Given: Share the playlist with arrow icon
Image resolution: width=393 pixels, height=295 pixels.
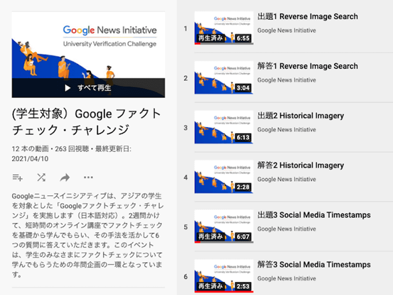Looking at the screenshot, I should (x=65, y=177).
